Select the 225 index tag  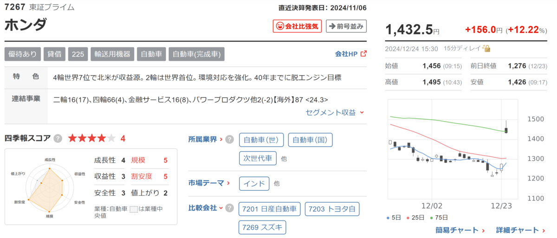pyautogui.click(x=78, y=54)
